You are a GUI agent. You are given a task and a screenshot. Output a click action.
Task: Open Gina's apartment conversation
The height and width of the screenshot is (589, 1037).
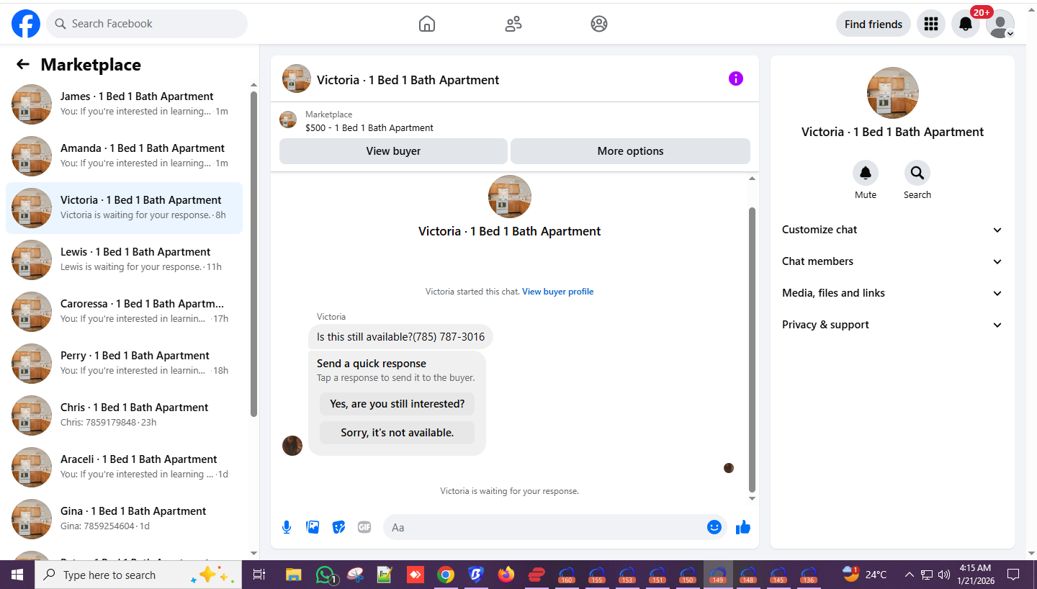124,519
